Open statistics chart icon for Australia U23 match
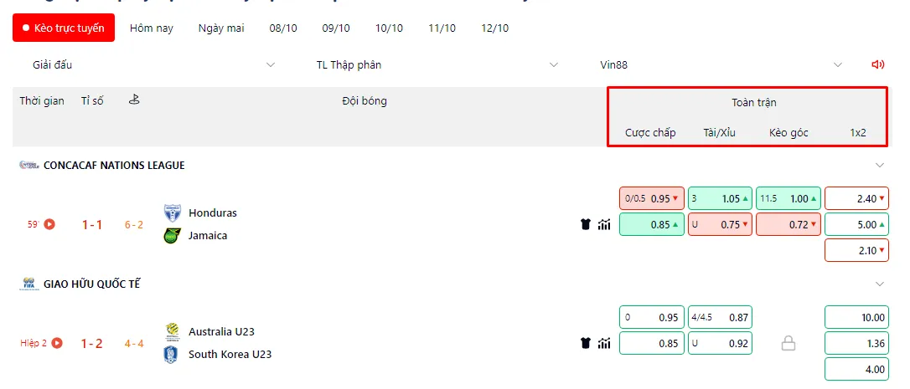 pyautogui.click(x=604, y=343)
